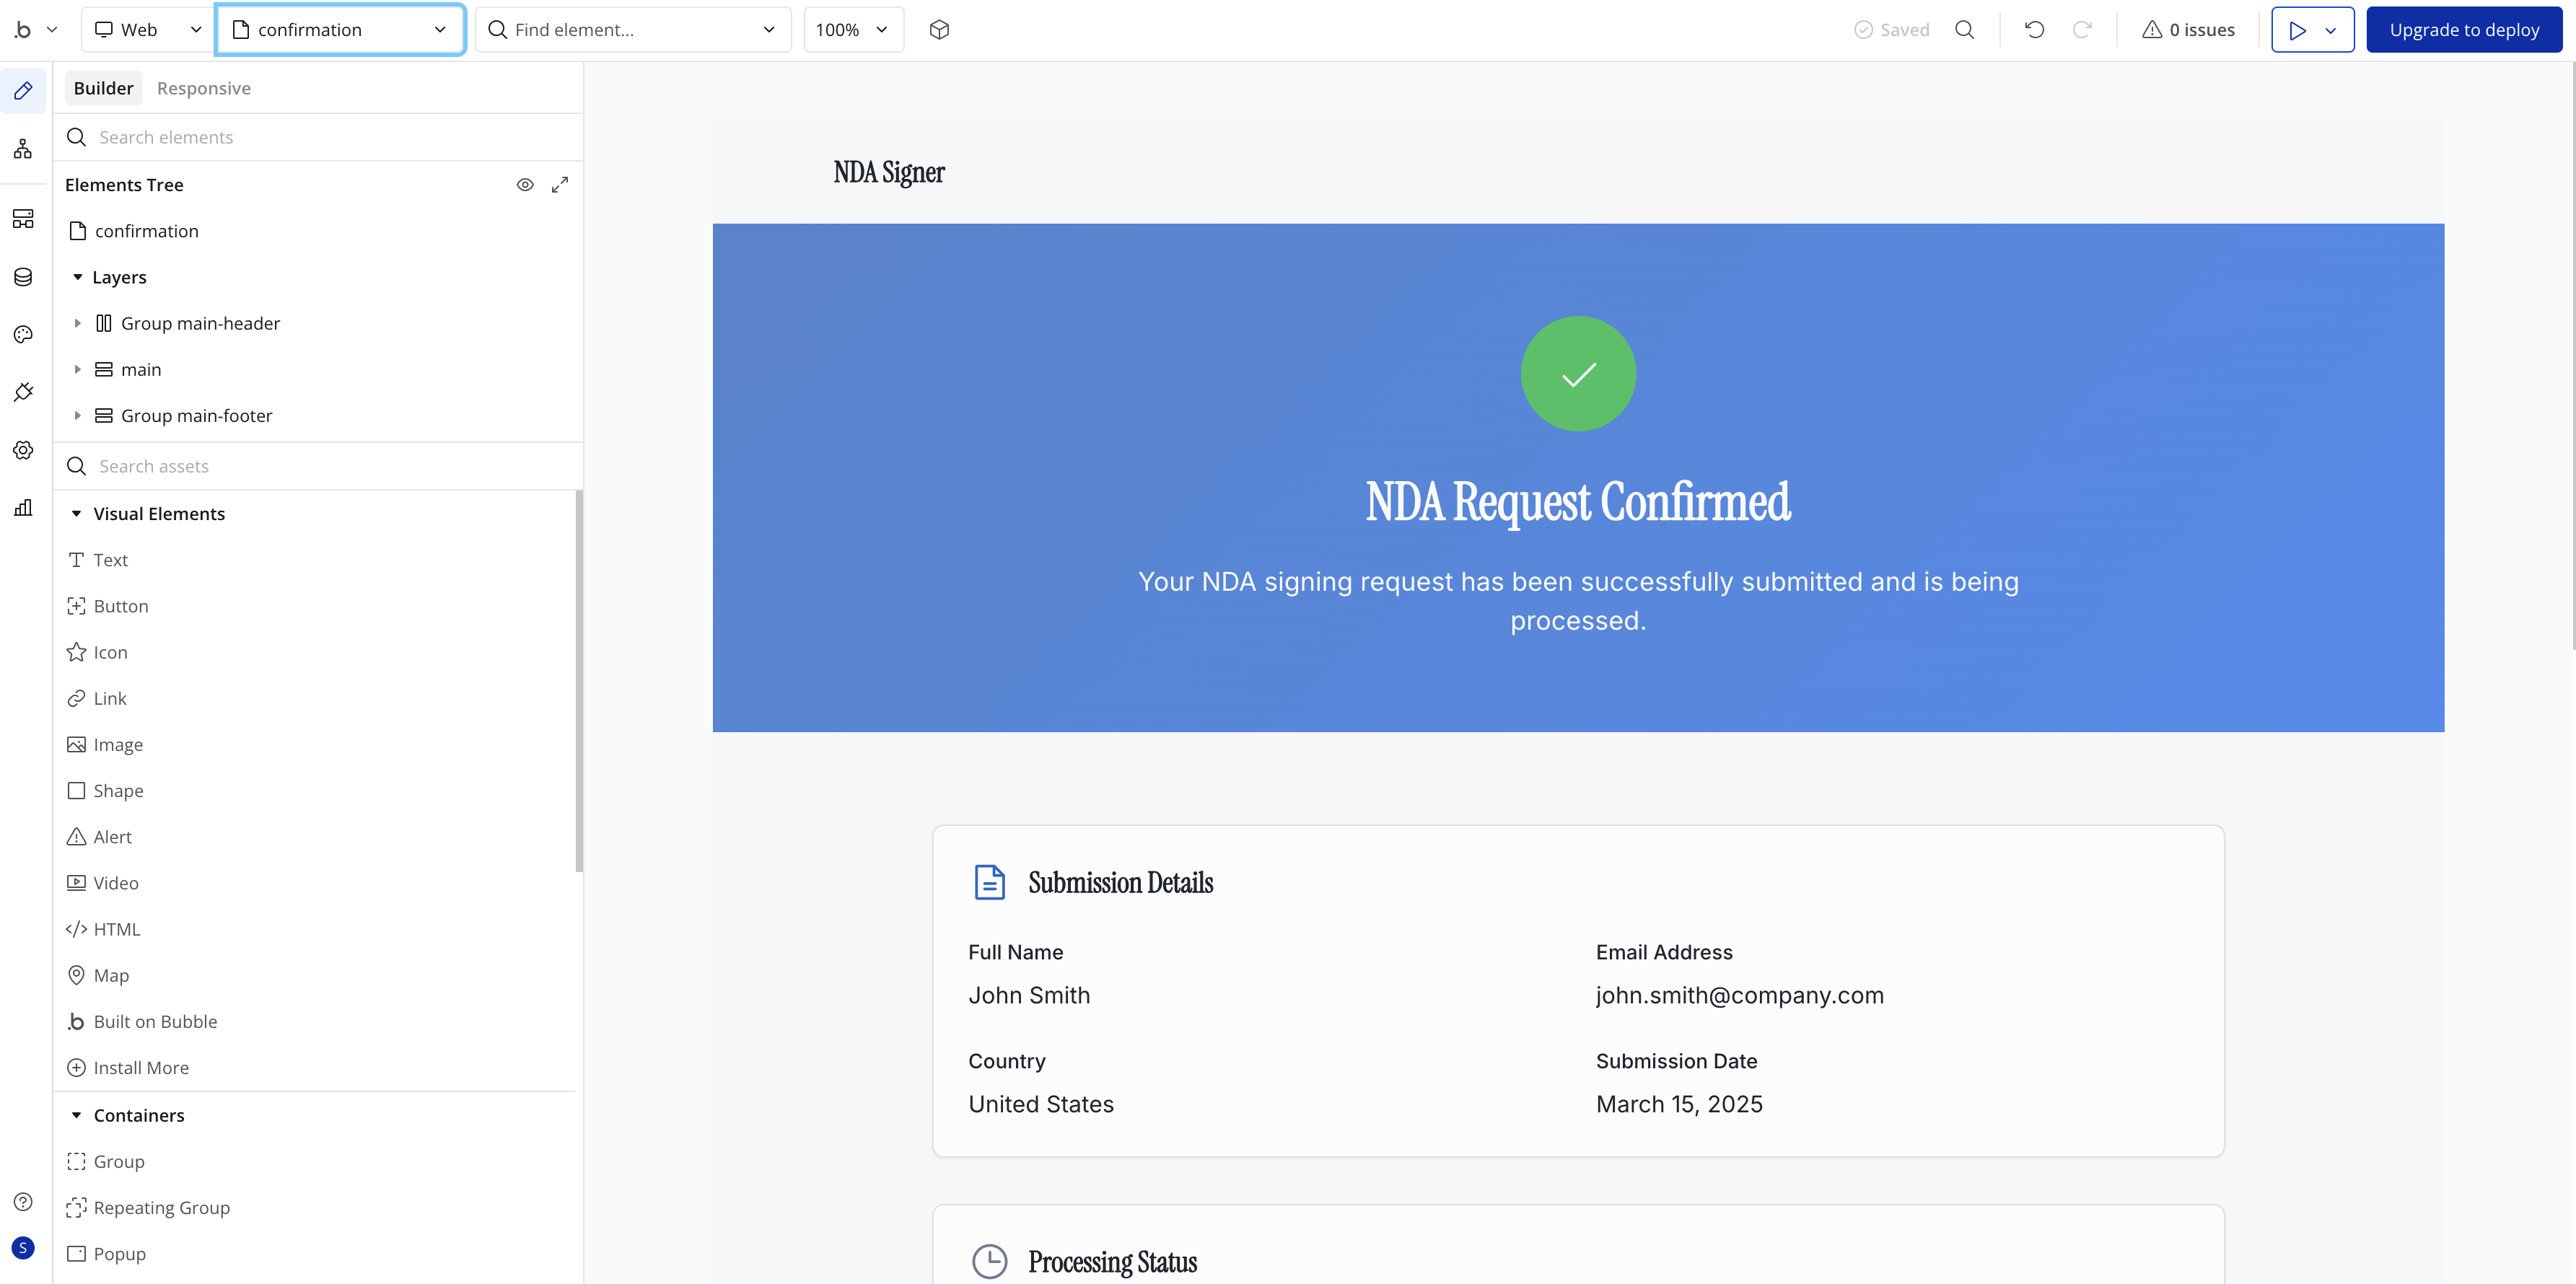The width and height of the screenshot is (2576, 1284).
Task: Collapse the Layers section
Action: pos(78,277)
